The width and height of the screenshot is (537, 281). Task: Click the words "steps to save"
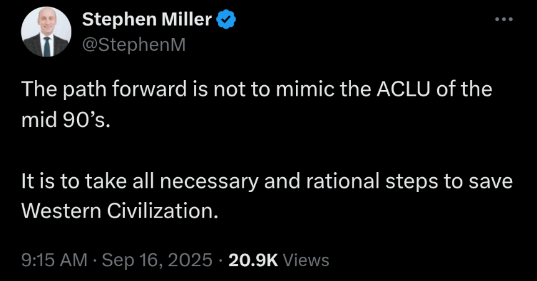[x=449, y=182]
